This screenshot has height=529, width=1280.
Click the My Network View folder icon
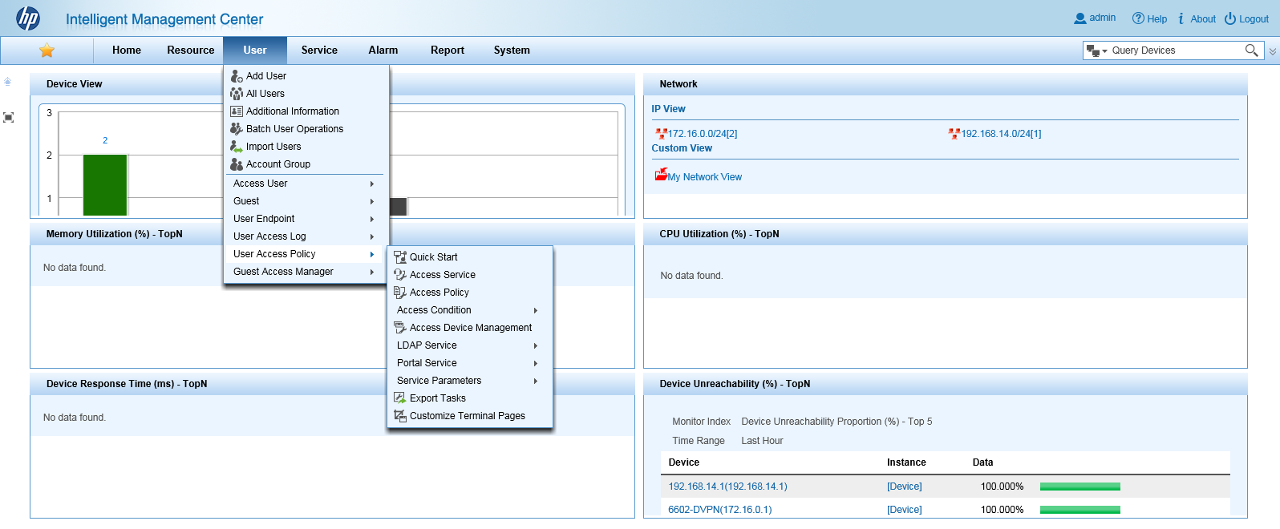(x=661, y=175)
